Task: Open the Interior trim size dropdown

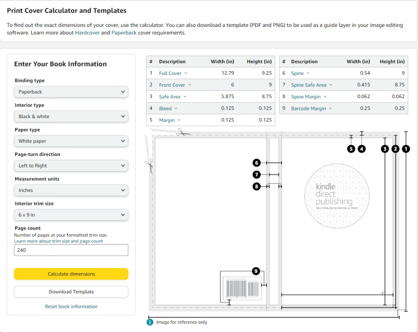Action: (x=71, y=215)
